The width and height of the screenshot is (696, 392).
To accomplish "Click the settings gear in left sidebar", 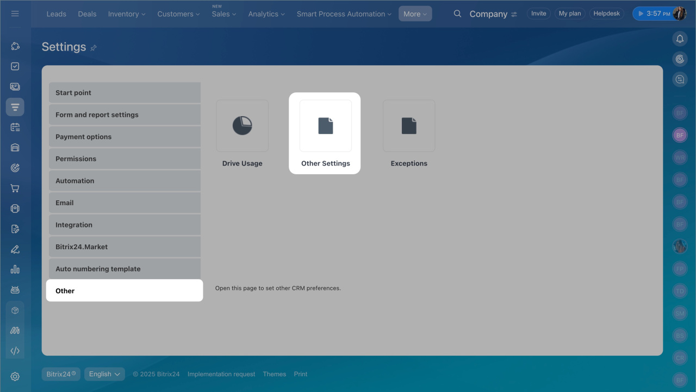I will click(15, 376).
